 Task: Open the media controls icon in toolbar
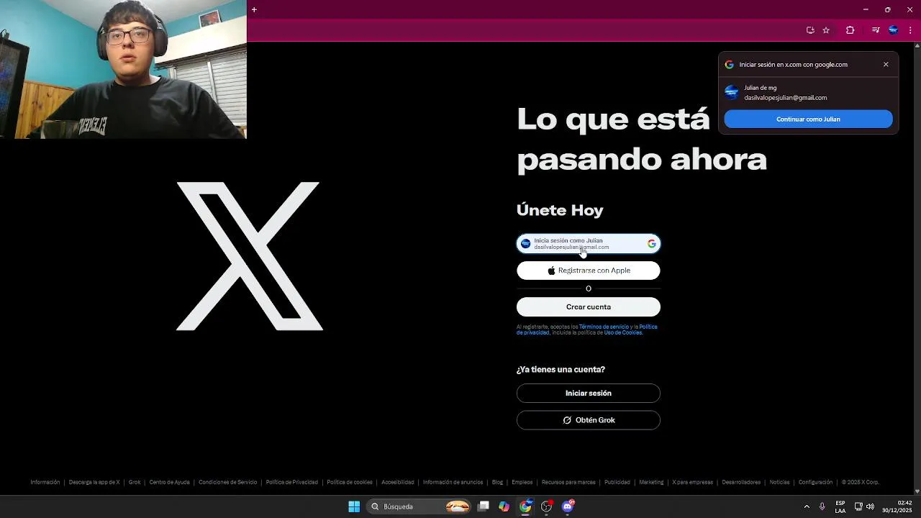tap(876, 30)
